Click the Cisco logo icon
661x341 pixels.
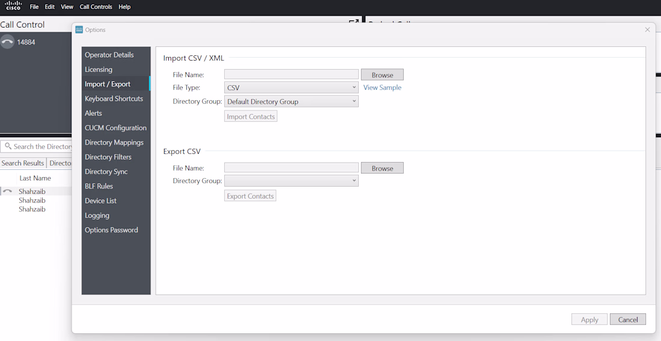13,6
